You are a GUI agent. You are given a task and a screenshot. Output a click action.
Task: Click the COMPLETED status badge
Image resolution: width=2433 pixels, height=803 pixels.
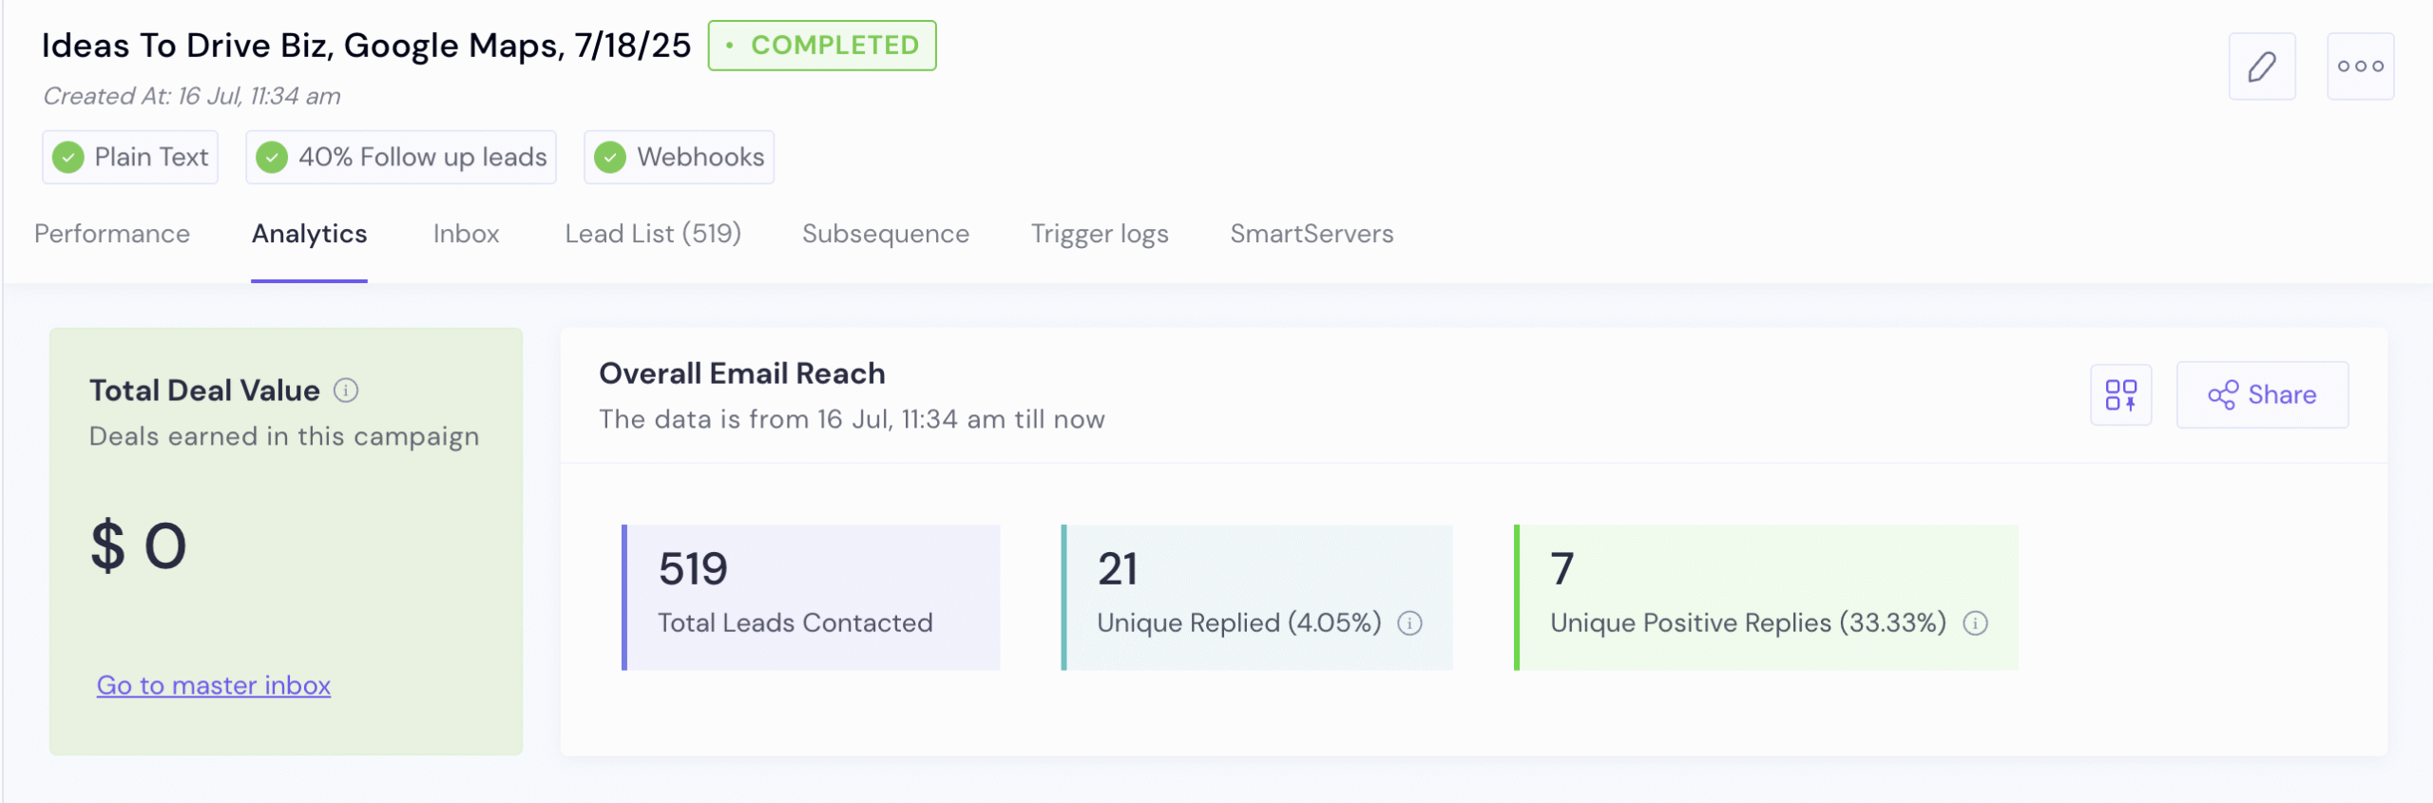pos(822,46)
